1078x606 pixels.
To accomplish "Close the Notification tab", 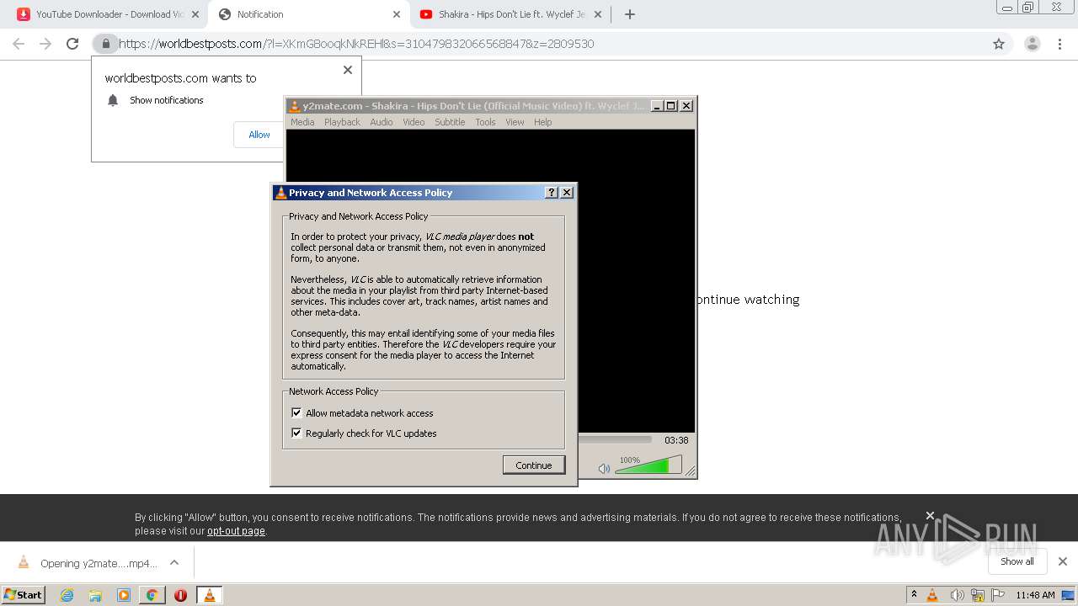I will click(397, 14).
